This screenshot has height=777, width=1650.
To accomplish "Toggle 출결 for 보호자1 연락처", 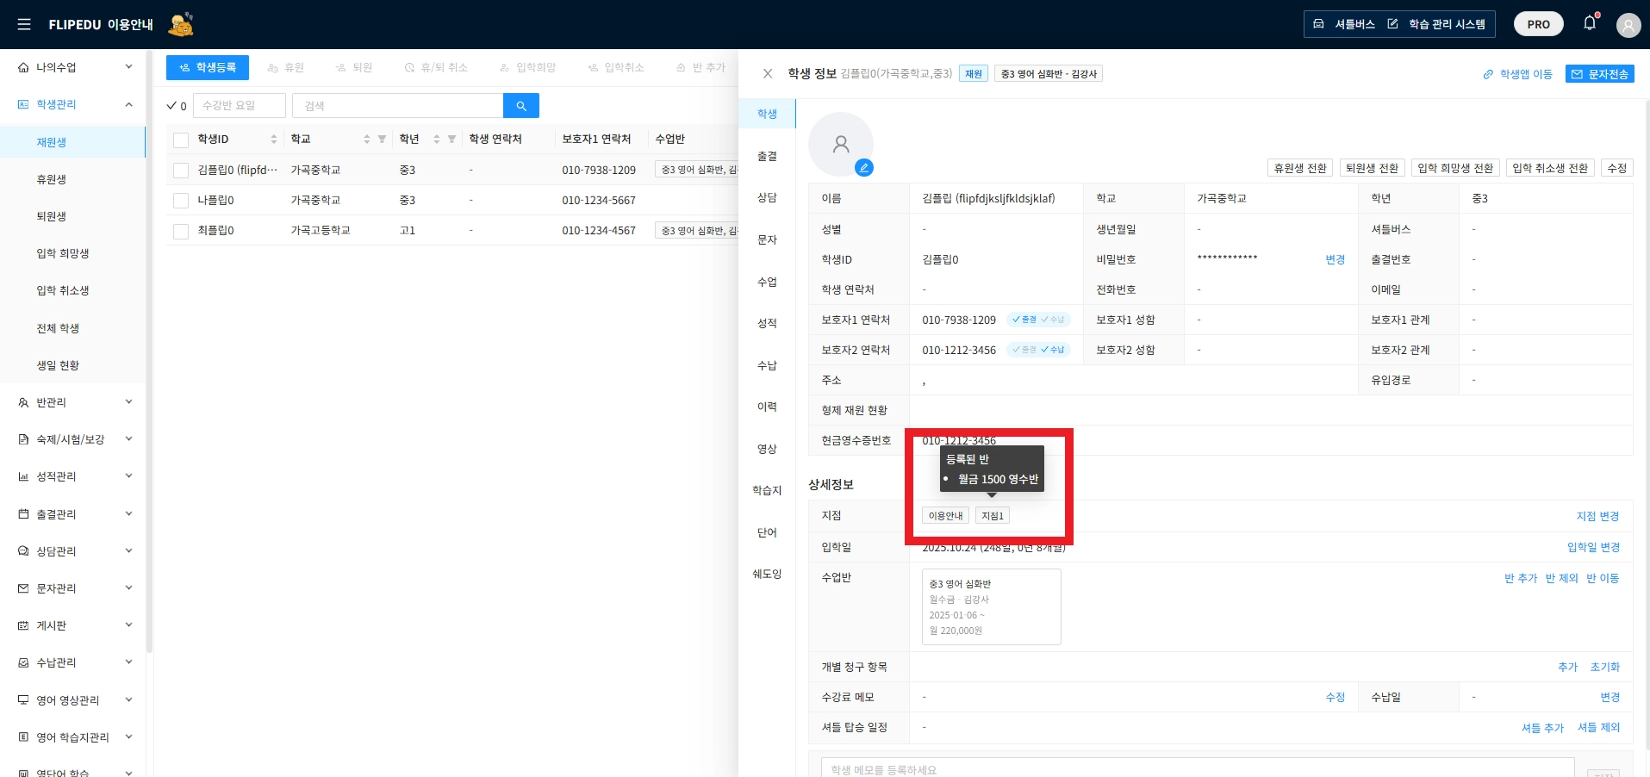I will click(1024, 320).
